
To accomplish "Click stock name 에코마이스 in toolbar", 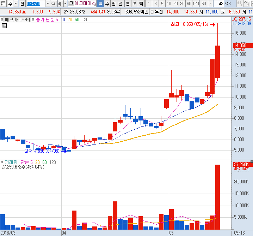I will pyautogui.click(x=85, y=4).
